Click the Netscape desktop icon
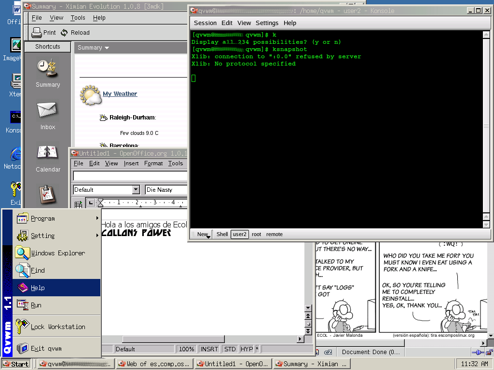 [15, 154]
